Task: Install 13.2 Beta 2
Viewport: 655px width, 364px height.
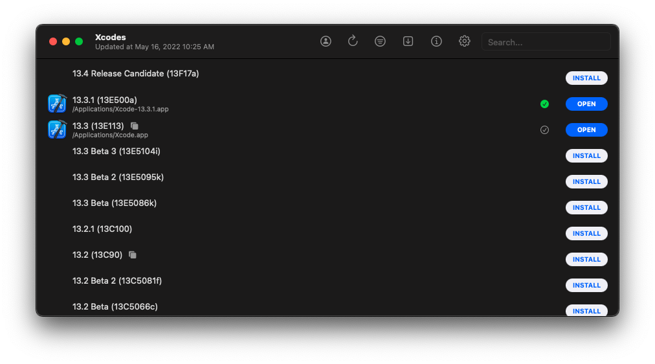Action: point(586,286)
